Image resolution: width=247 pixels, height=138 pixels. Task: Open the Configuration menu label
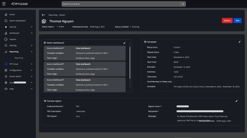15,70
